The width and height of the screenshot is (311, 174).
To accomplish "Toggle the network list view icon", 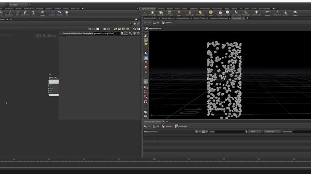I will (x=98, y=29).
